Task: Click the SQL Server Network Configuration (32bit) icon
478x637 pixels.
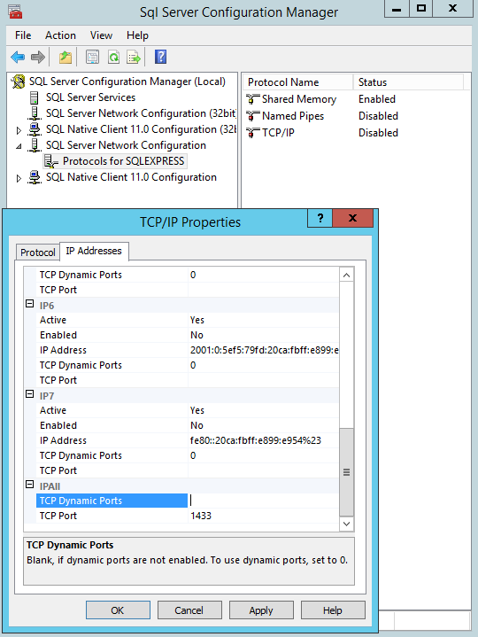Action: pyautogui.click(x=35, y=113)
